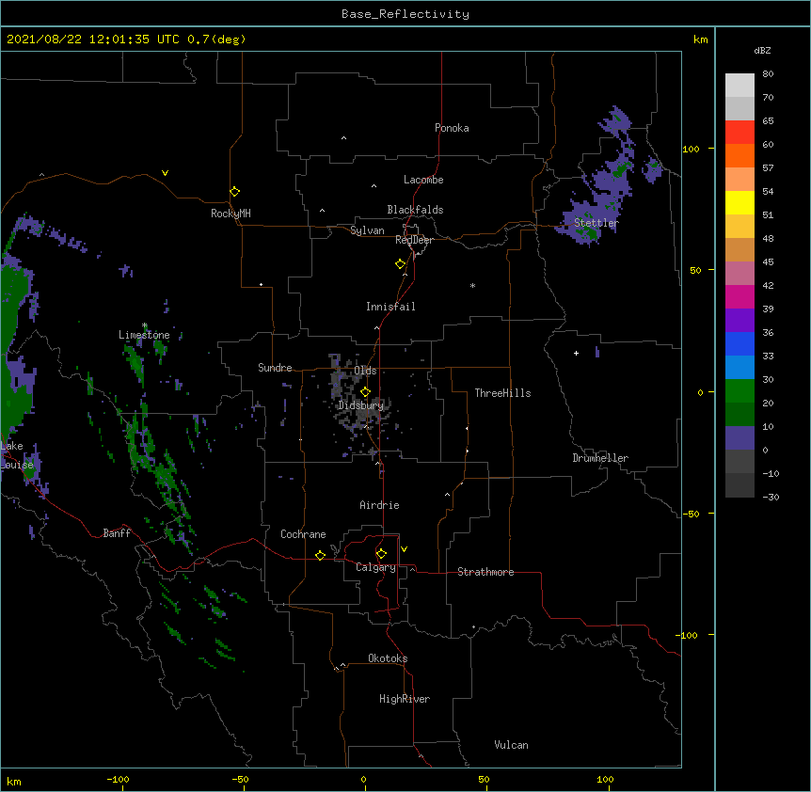Click the yellow diamond marker above RockyMH
Image resolution: width=811 pixels, height=792 pixels.
[234, 192]
